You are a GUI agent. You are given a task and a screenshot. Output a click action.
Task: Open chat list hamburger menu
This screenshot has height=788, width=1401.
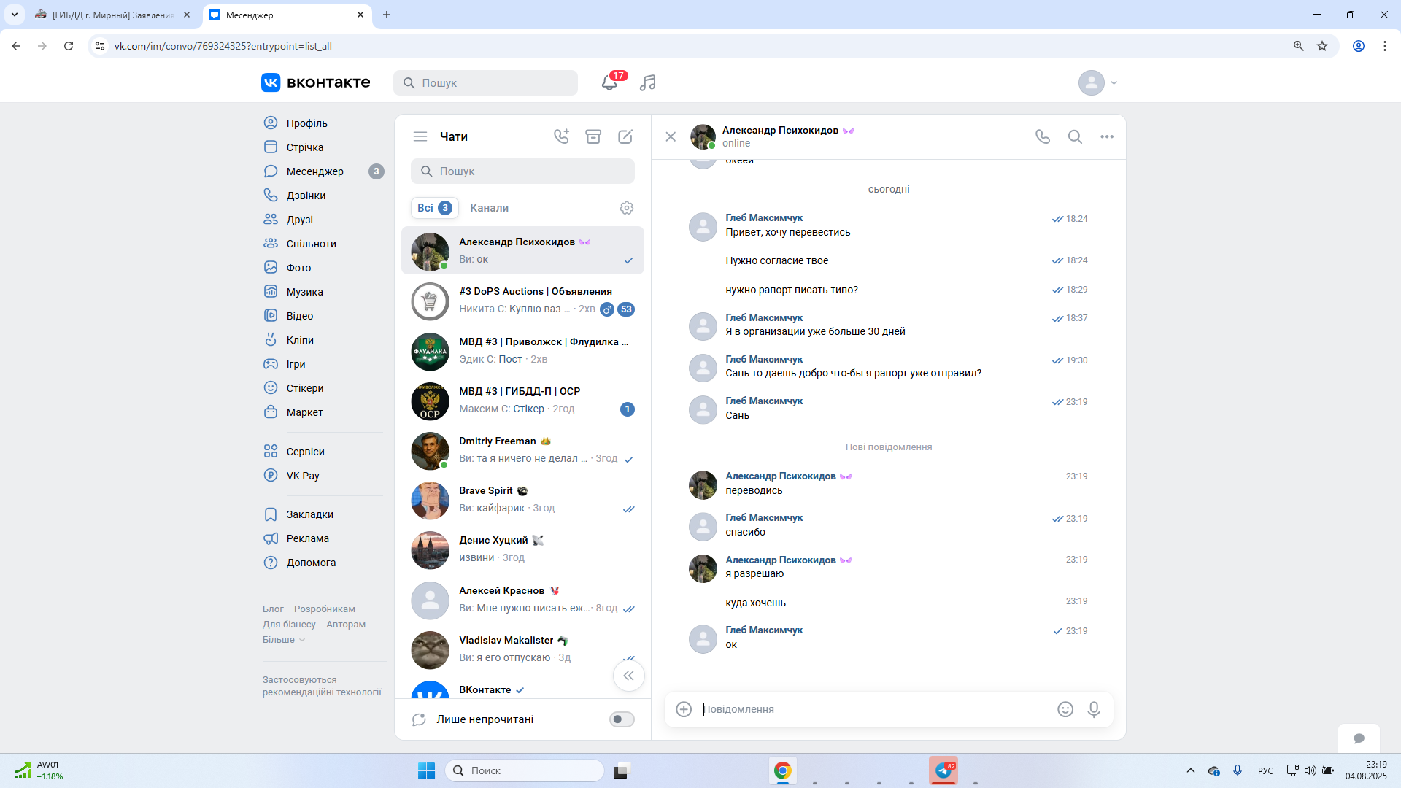(420, 136)
